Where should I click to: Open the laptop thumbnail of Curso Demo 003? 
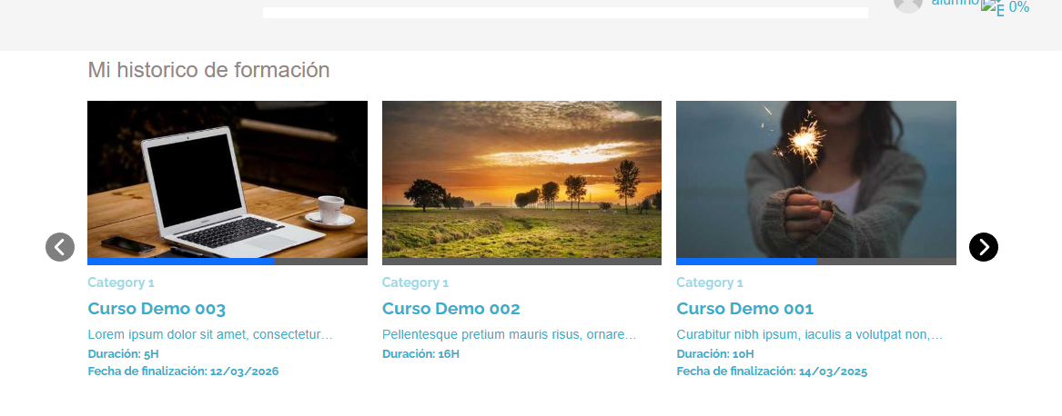(x=228, y=179)
